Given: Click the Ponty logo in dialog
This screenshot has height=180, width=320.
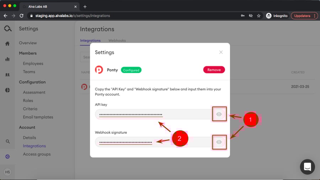Looking at the screenshot, I should point(99,70).
